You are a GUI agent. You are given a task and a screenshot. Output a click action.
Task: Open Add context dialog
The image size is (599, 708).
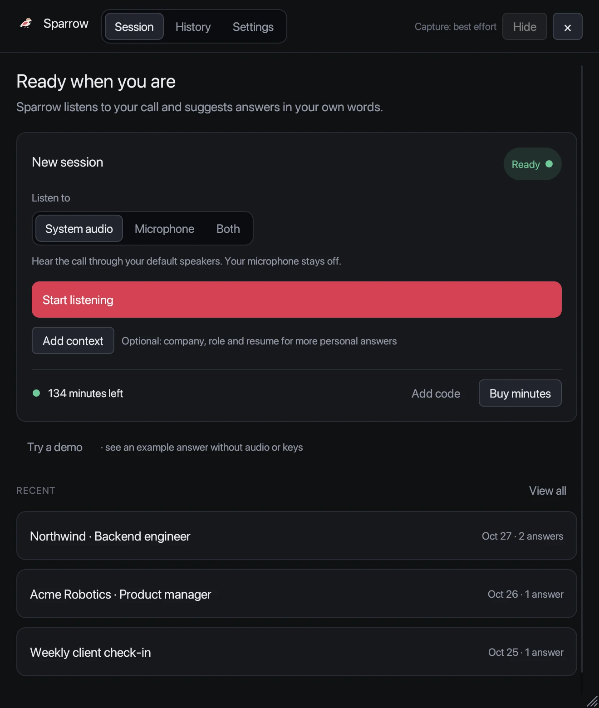73,341
